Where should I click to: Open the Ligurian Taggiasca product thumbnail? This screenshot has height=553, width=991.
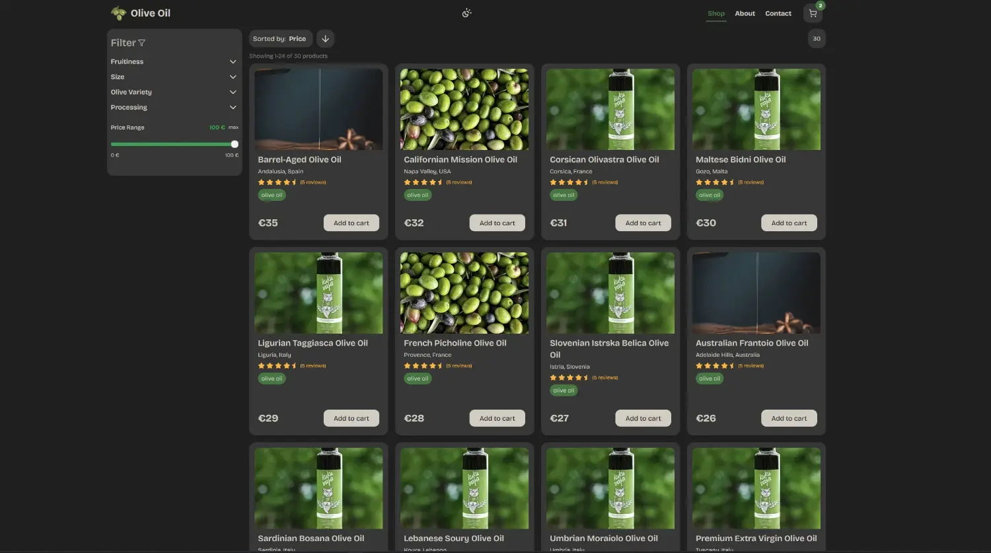(x=318, y=293)
